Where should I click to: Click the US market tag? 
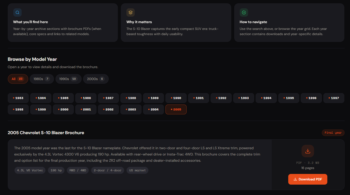coord(138,170)
